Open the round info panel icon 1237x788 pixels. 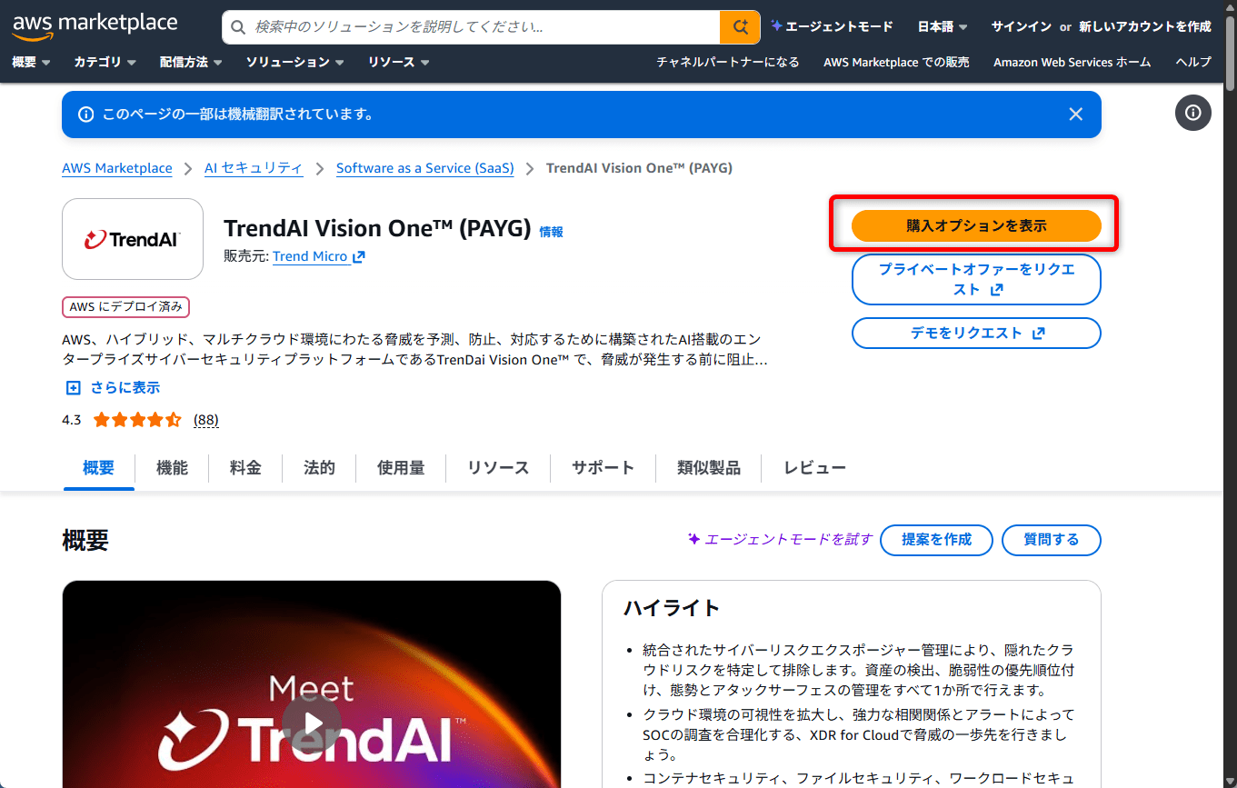click(1193, 113)
